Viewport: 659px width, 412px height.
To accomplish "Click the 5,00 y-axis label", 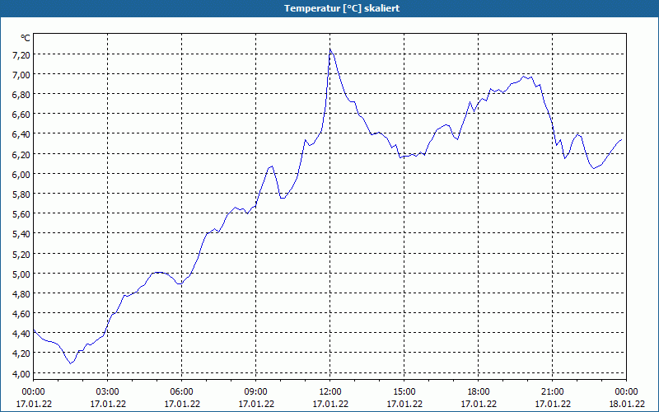I will click(21, 274).
